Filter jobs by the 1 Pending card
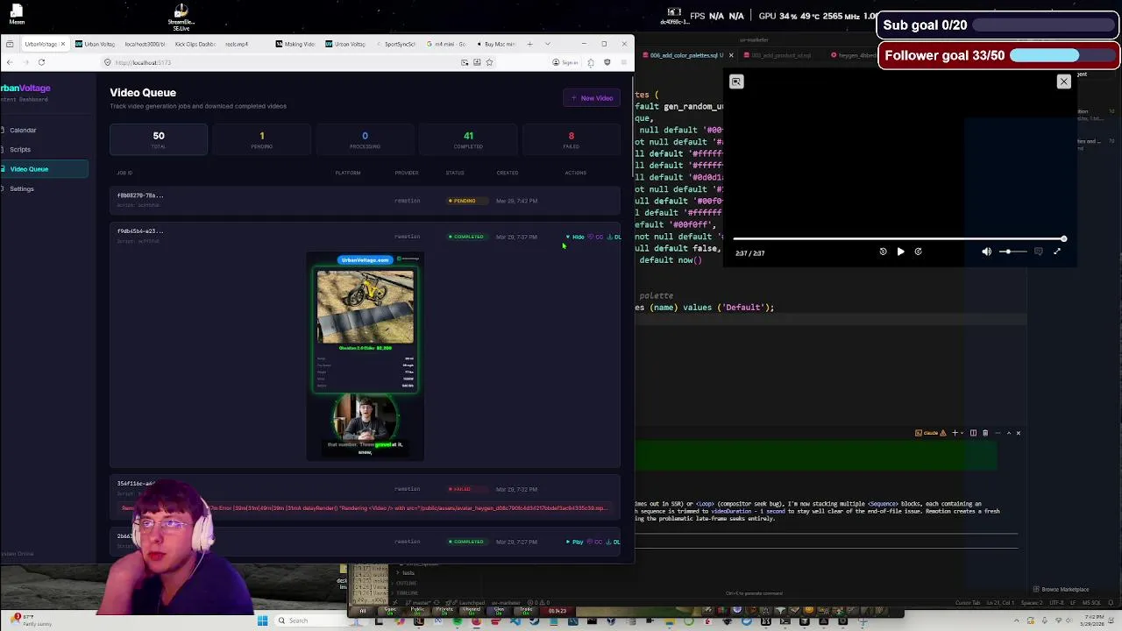 pyautogui.click(x=261, y=139)
